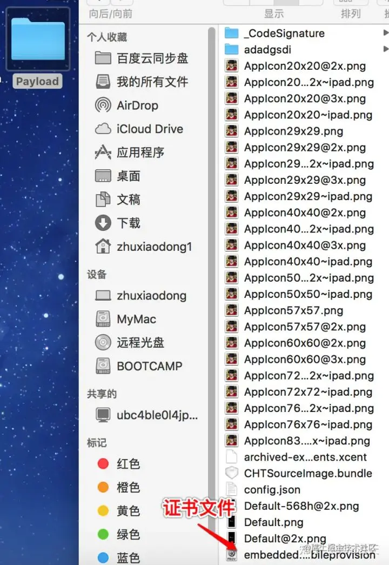This screenshot has height=565, width=389.
Task: Open the BOOTCAMP volume
Action: point(139,365)
